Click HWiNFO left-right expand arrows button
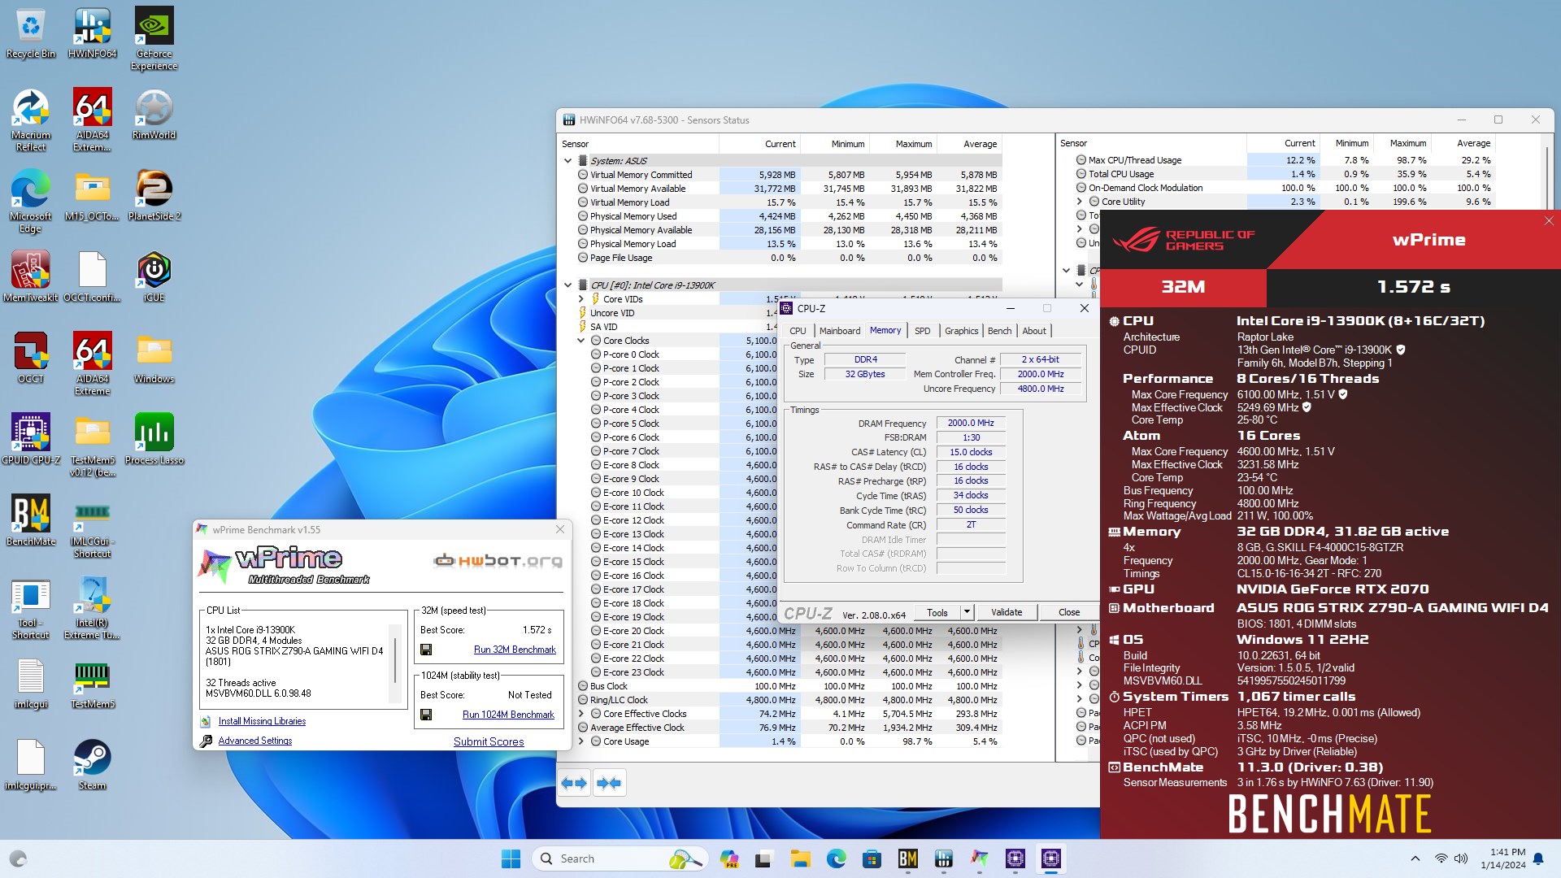1561x878 pixels. 575,783
